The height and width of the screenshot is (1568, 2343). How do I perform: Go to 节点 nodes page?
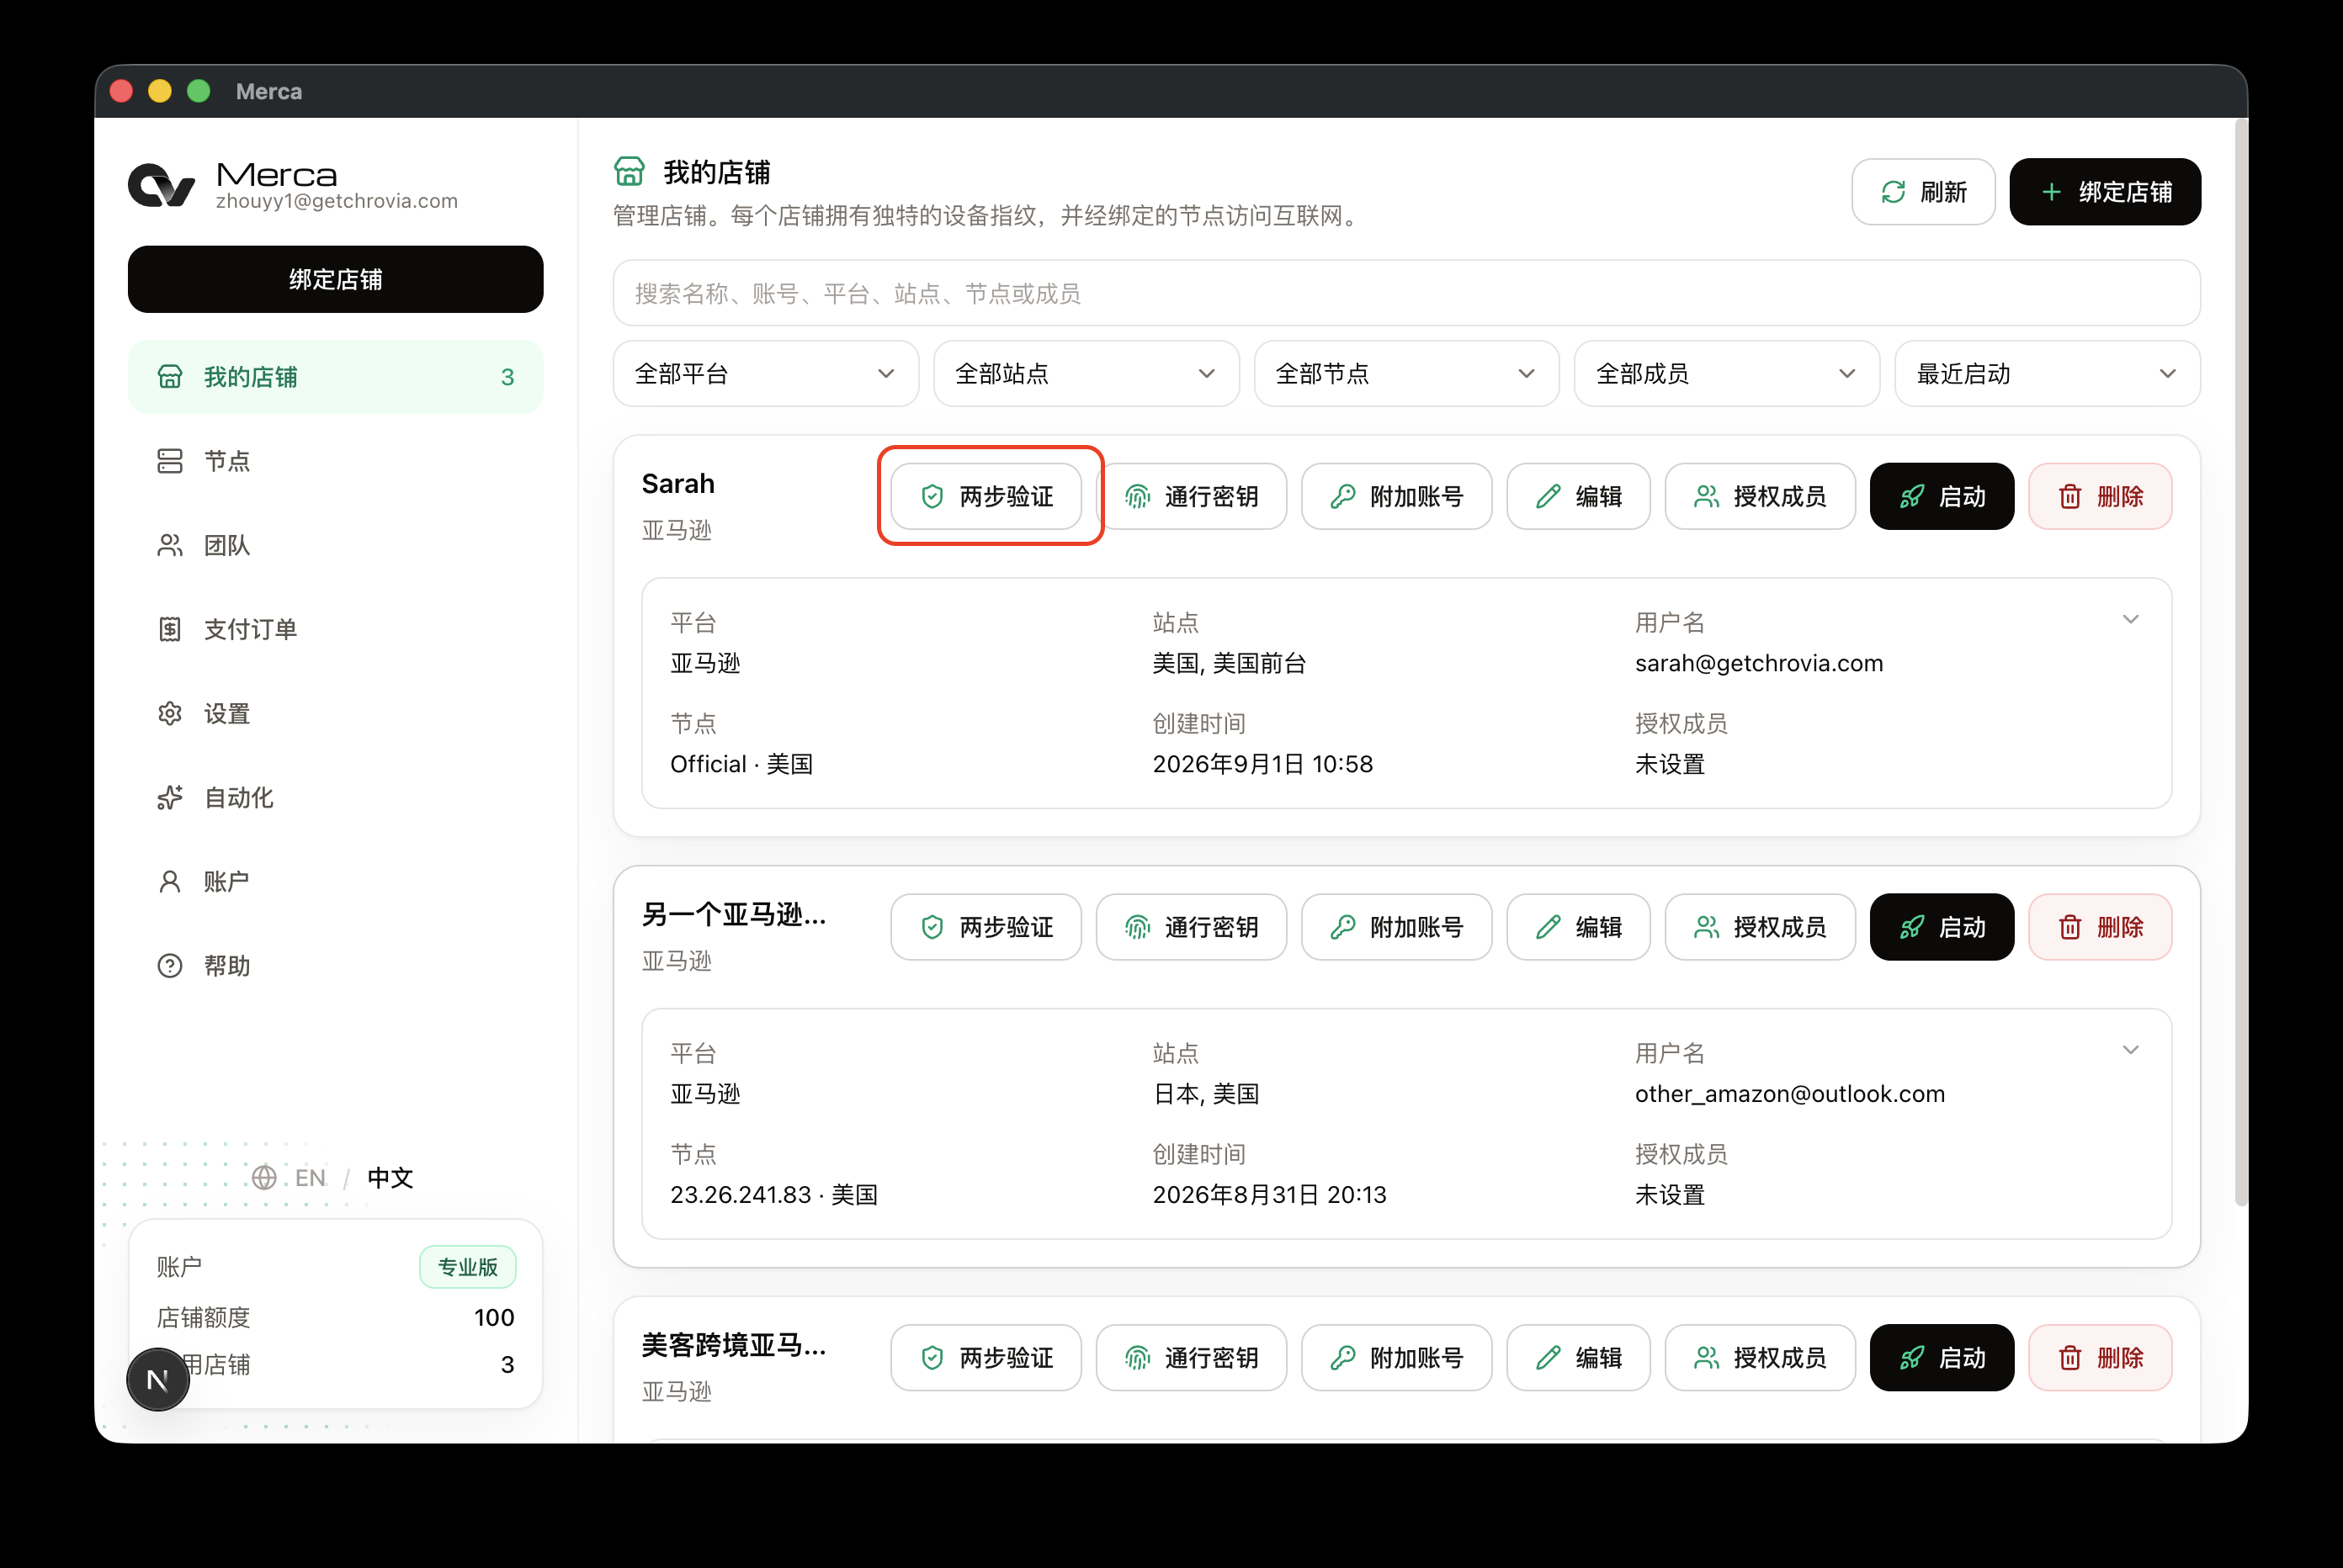335,461
